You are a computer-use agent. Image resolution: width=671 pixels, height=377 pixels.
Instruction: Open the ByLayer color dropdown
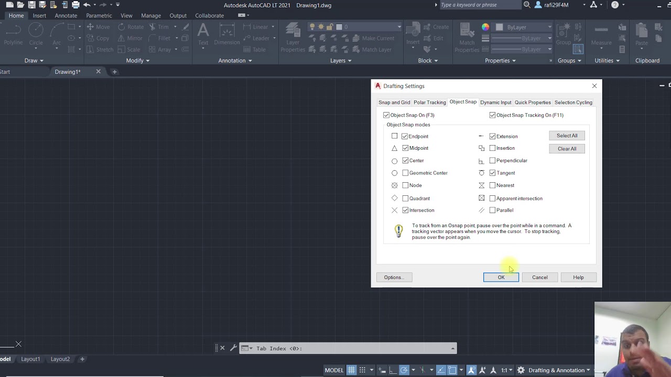click(549, 27)
